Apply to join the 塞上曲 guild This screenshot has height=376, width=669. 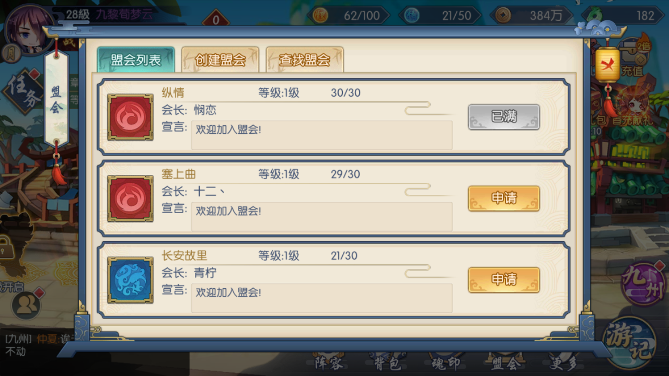504,198
